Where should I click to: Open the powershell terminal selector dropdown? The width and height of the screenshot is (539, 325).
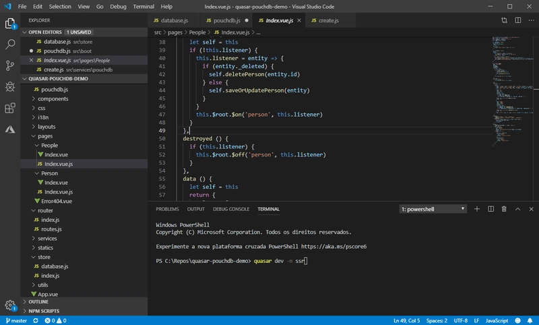[x=432, y=209]
